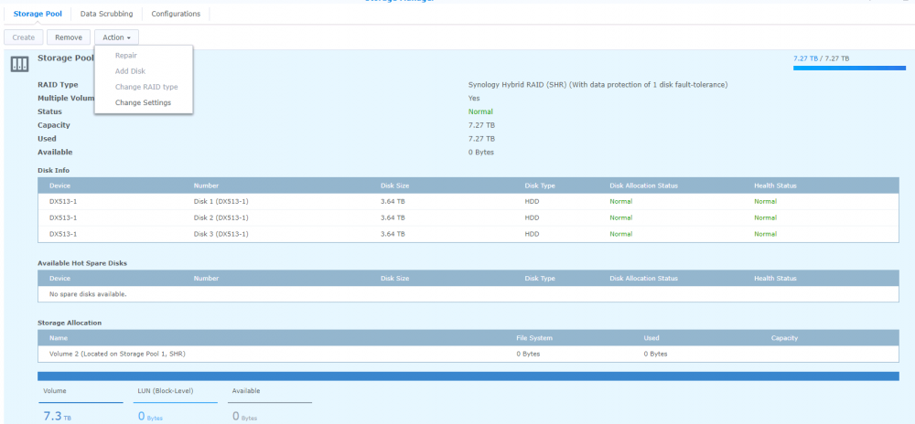This screenshot has width=915, height=424.
Task: Click the Health Status column header
Action: pyautogui.click(x=775, y=185)
